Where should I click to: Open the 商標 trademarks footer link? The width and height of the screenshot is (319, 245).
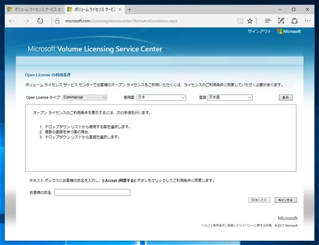click(x=230, y=225)
